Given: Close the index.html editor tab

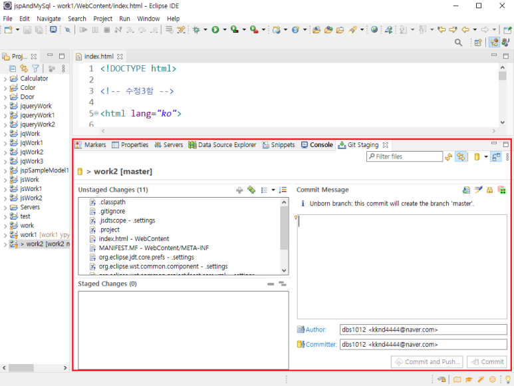Looking at the screenshot, I should pos(120,57).
